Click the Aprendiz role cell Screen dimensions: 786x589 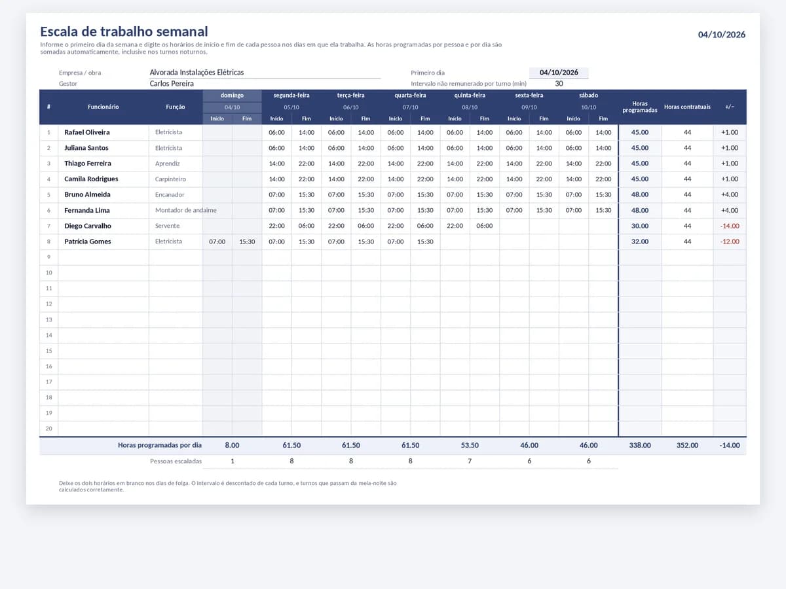176,164
